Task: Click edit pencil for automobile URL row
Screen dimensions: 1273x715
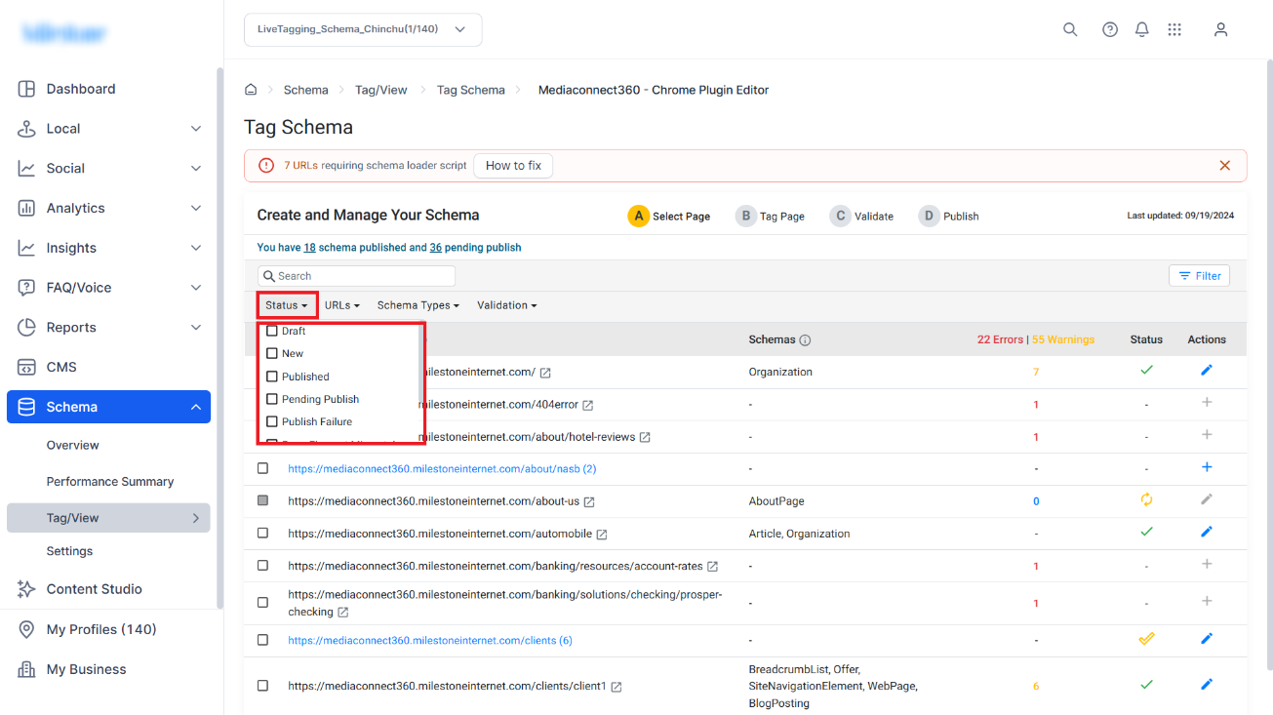Action: [1207, 532]
